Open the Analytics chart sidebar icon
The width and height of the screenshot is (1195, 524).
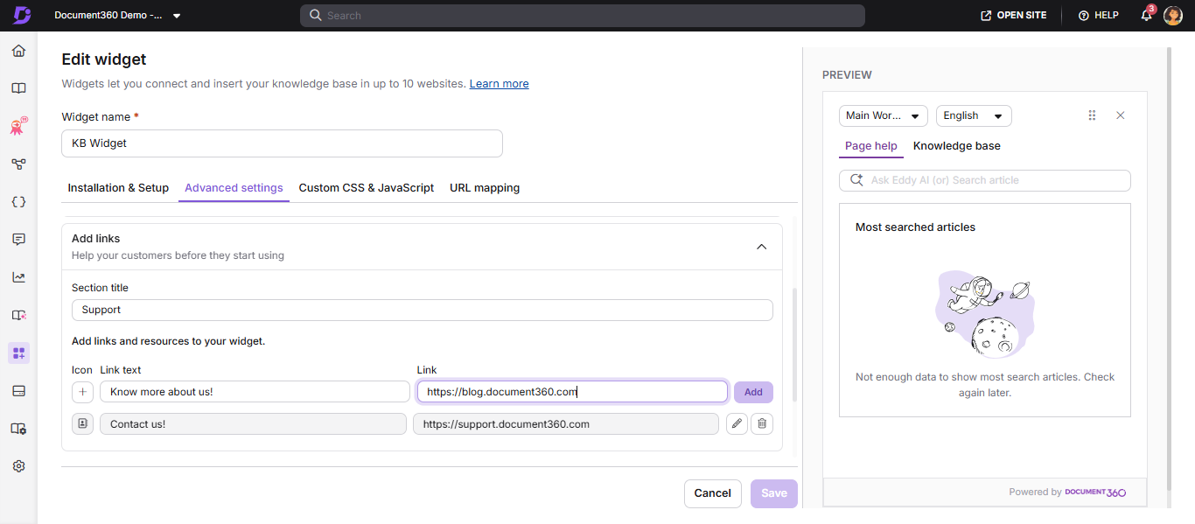tap(18, 277)
